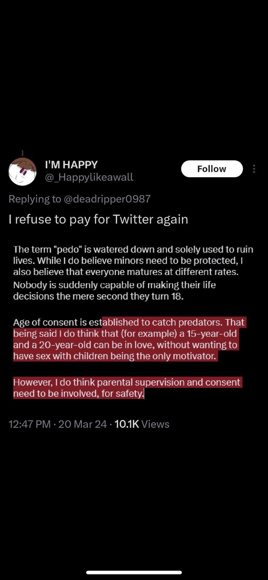Tap the I'M HAPPY profile avatar
Image resolution: width=268 pixels, height=580 pixels.
click(23, 172)
